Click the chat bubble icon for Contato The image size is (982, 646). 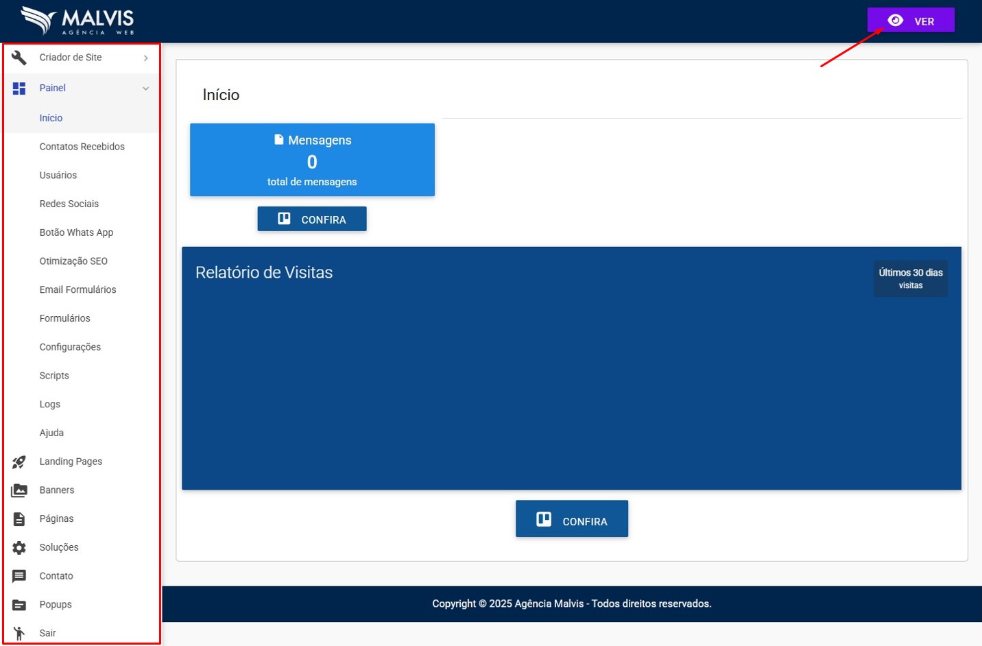pos(19,577)
